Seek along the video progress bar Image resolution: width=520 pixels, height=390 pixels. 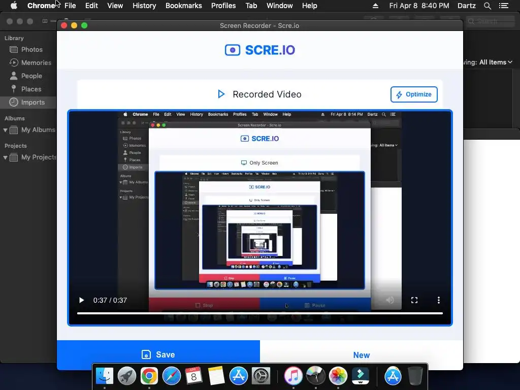click(259, 313)
